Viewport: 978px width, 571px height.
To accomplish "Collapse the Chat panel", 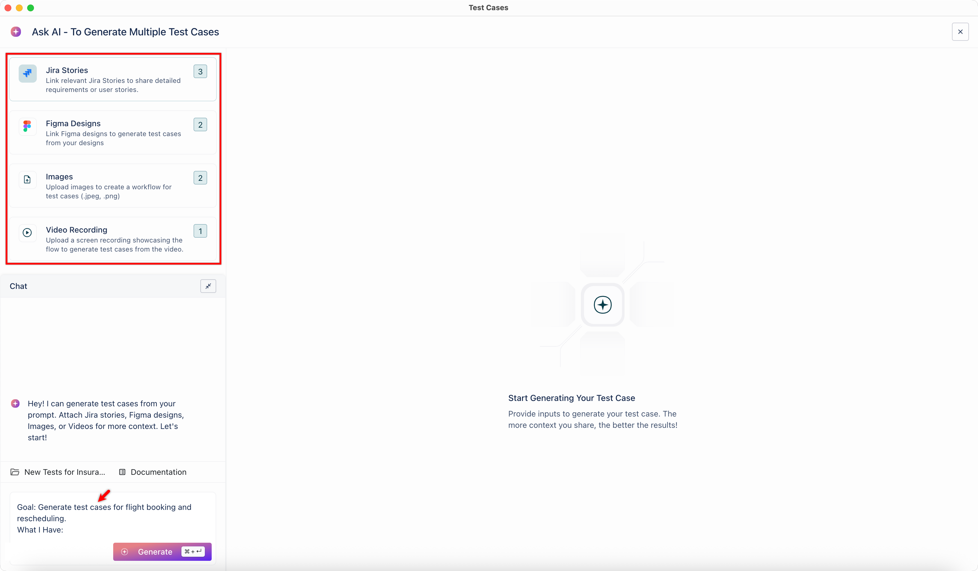I will [208, 286].
